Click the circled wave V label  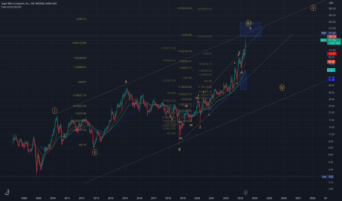(x=313, y=8)
